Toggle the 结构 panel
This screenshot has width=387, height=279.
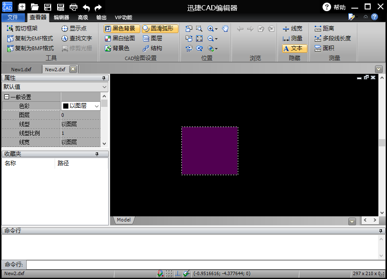click(x=152, y=48)
